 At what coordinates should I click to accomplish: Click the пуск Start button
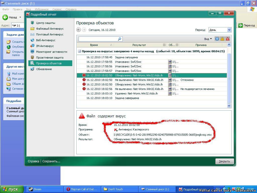(12, 189)
